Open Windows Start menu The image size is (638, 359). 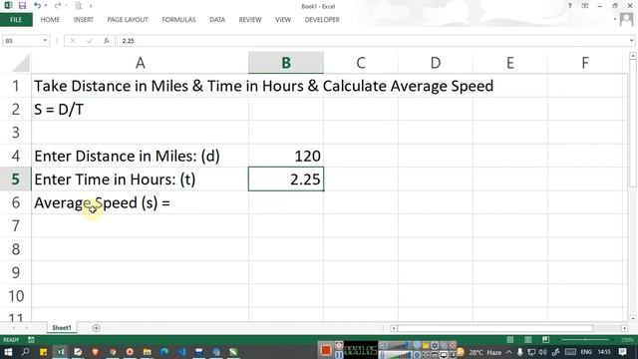tap(8, 352)
